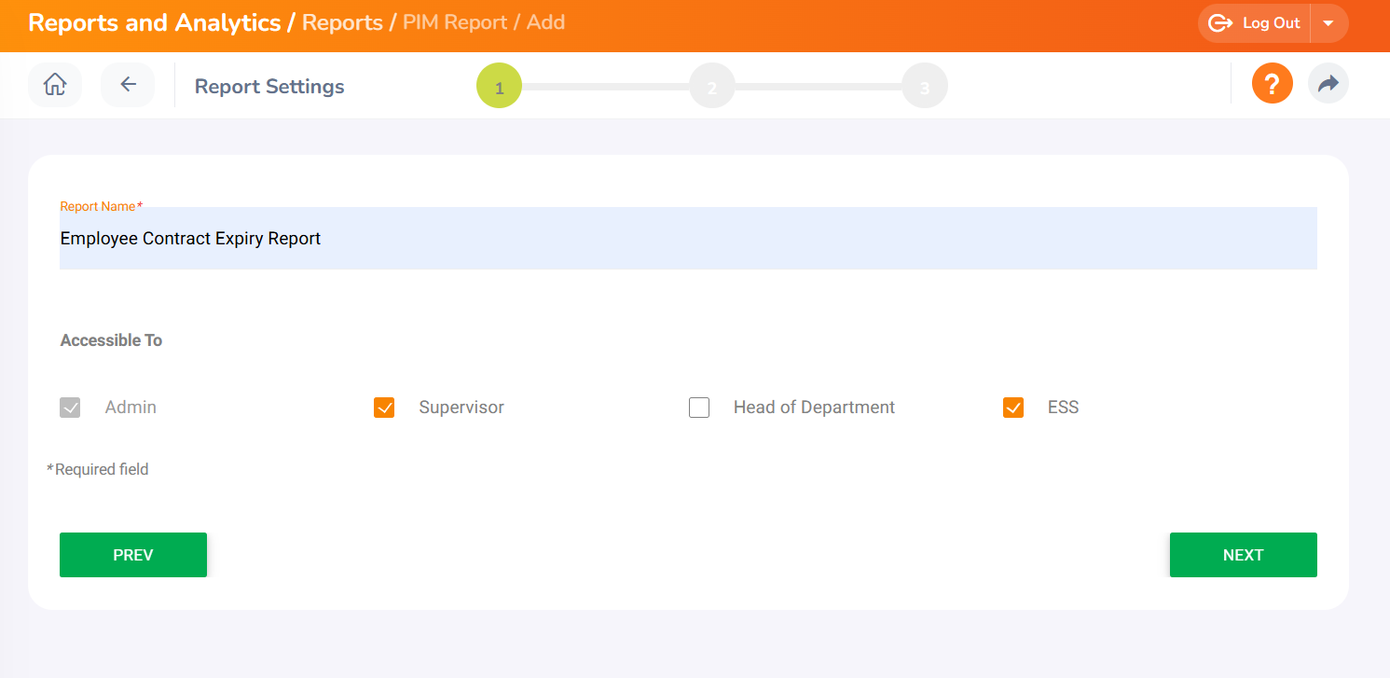This screenshot has height=678, width=1390.
Task: Click the Log Out icon
Action: click(x=1220, y=23)
